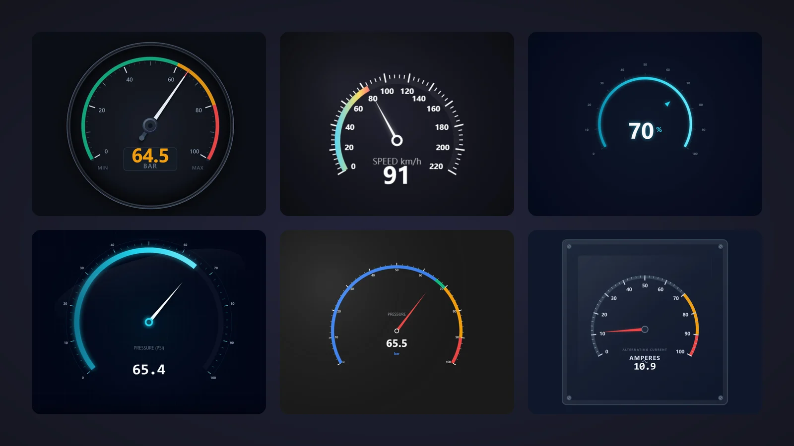This screenshot has height=446, width=794.
Task: Click the small blue bar unit under 65.5
Action: [x=397, y=354]
